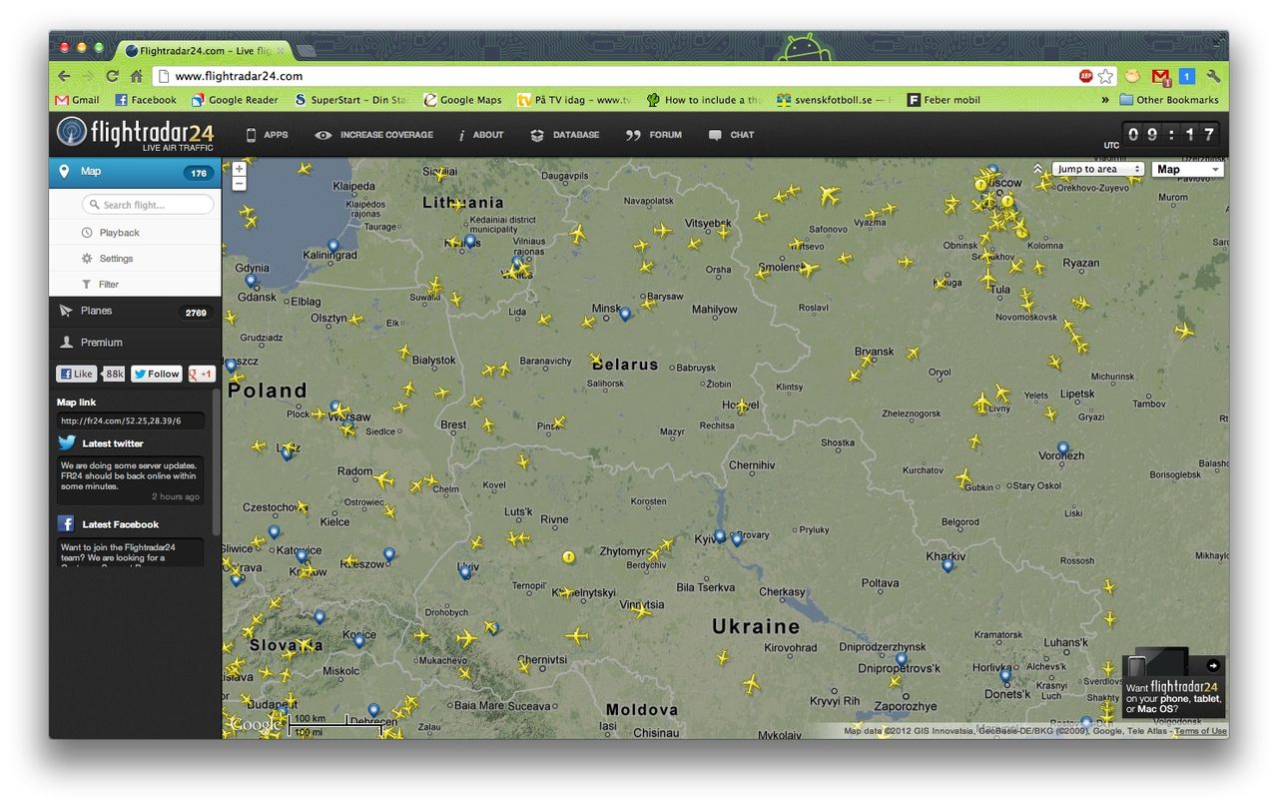The image size is (1278, 807).
Task: Click the Search flight input field
Action: [x=148, y=205]
